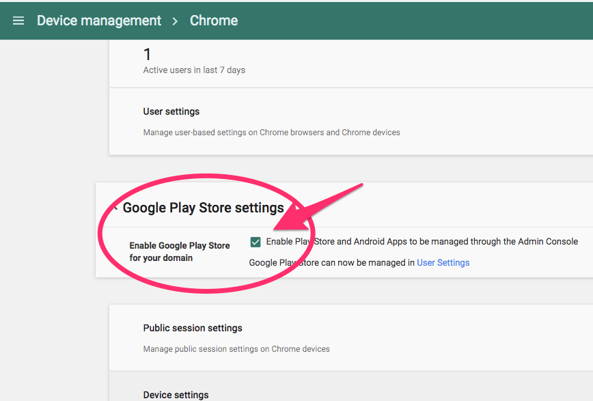
Task: Go to Device management breadcrumb
Action: point(99,20)
